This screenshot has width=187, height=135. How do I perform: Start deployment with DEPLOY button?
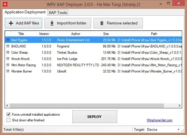(x=95, y=117)
